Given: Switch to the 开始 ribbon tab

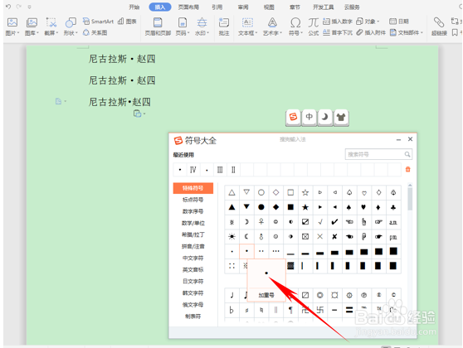Looking at the screenshot, I should click(134, 7).
